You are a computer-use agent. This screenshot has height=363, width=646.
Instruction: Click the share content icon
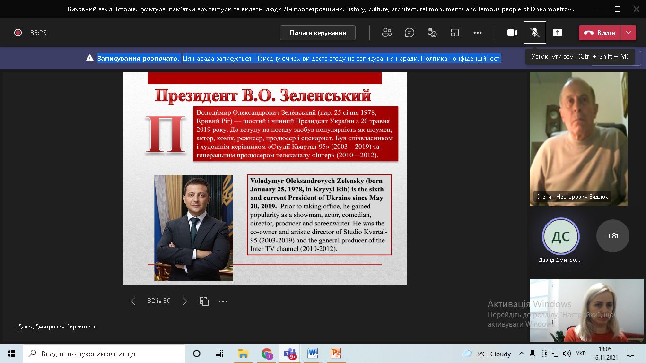(x=558, y=33)
